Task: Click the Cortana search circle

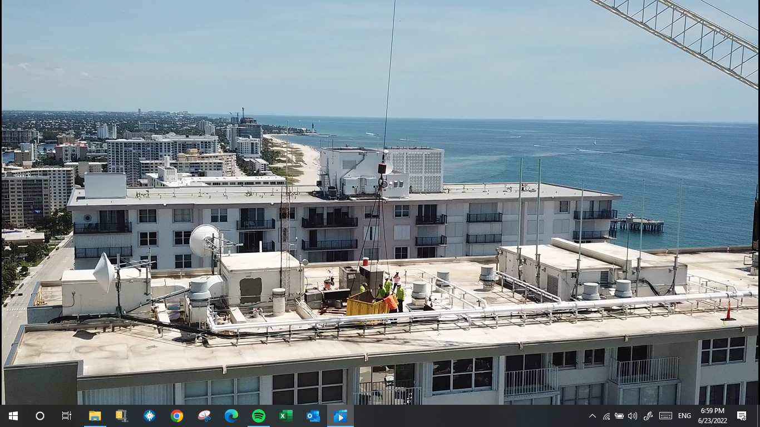Action: click(40, 416)
